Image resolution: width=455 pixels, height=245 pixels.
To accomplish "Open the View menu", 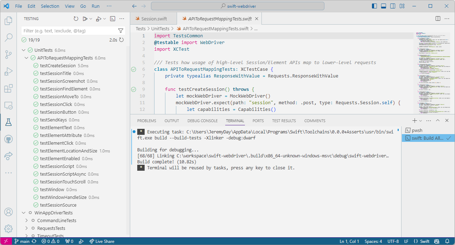I will click(x=69, y=6).
